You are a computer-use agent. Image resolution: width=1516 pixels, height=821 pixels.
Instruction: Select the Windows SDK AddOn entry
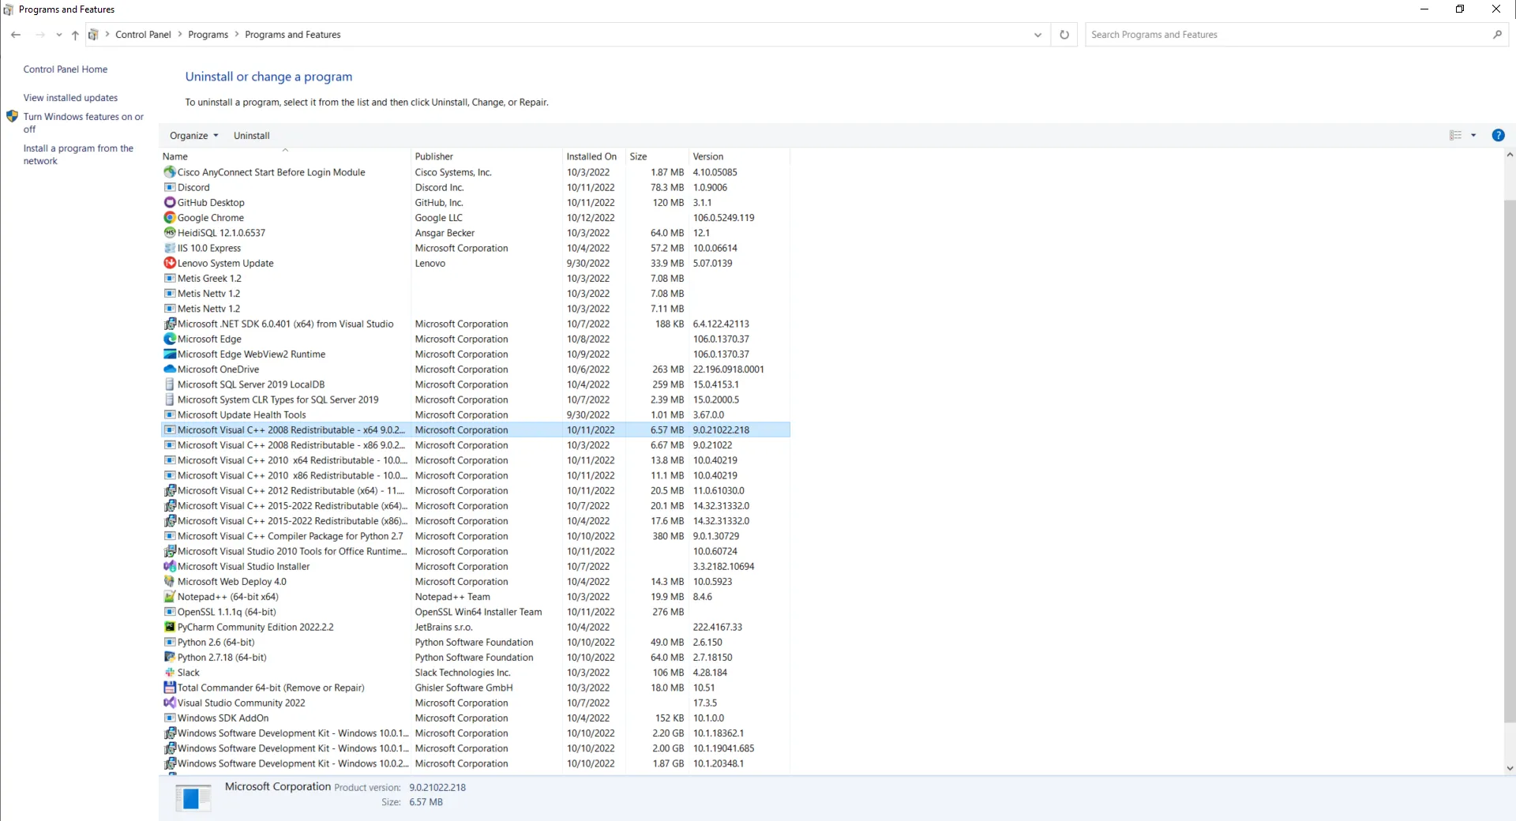point(475,718)
